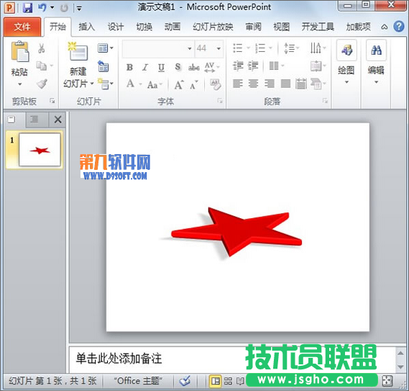Toggle Italic formatting
This screenshot has height=391, width=409.
pos(145,68)
